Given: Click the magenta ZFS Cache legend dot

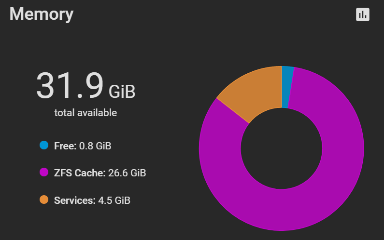Looking at the screenshot, I should (x=44, y=172).
